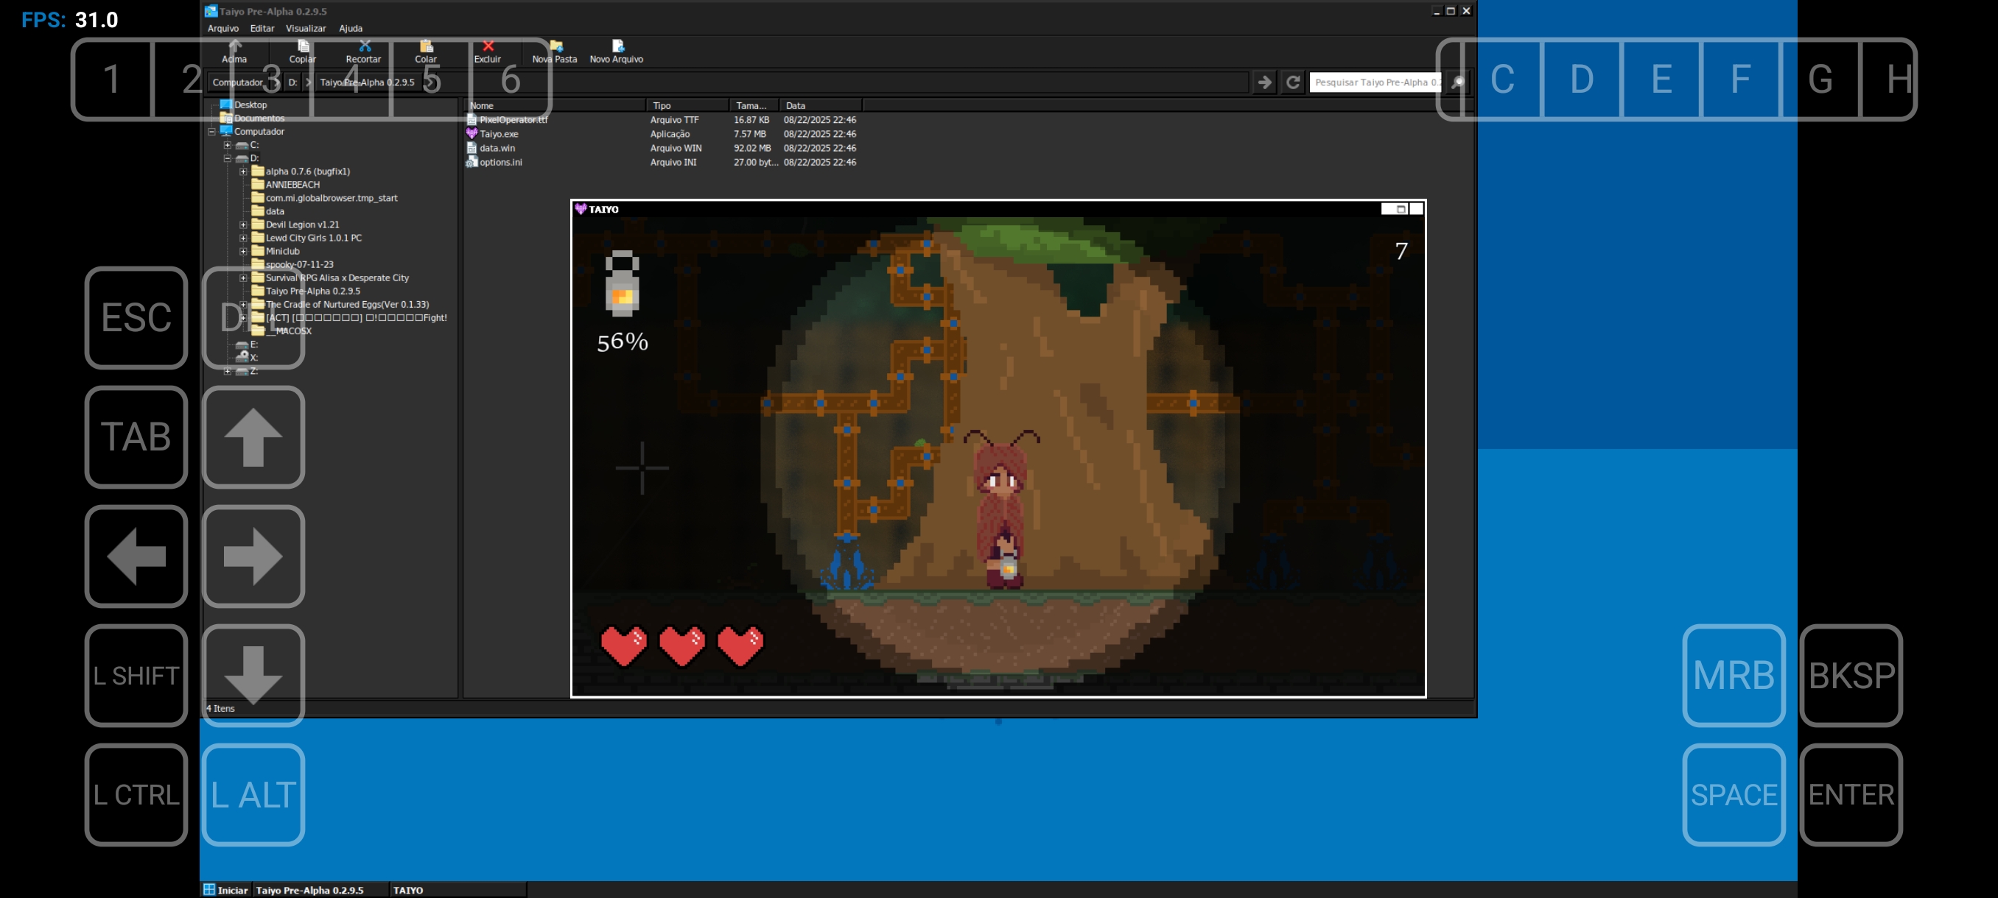Click the Excluir red X icon

[488, 46]
